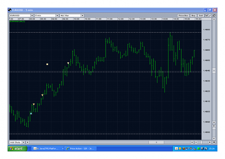Select the line drawing tool icon
Screen dimensions: 225x159
click(210, 15)
